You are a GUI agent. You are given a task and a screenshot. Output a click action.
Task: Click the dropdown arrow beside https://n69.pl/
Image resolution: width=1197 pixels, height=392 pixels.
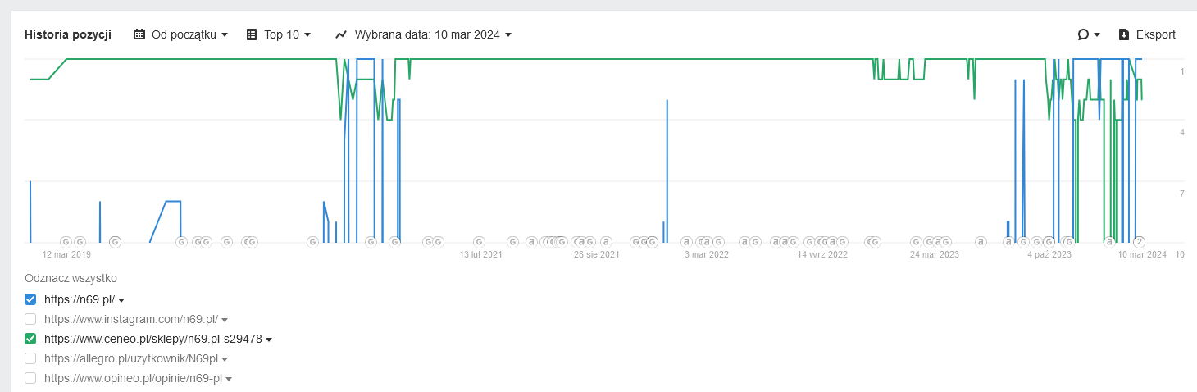point(121,300)
